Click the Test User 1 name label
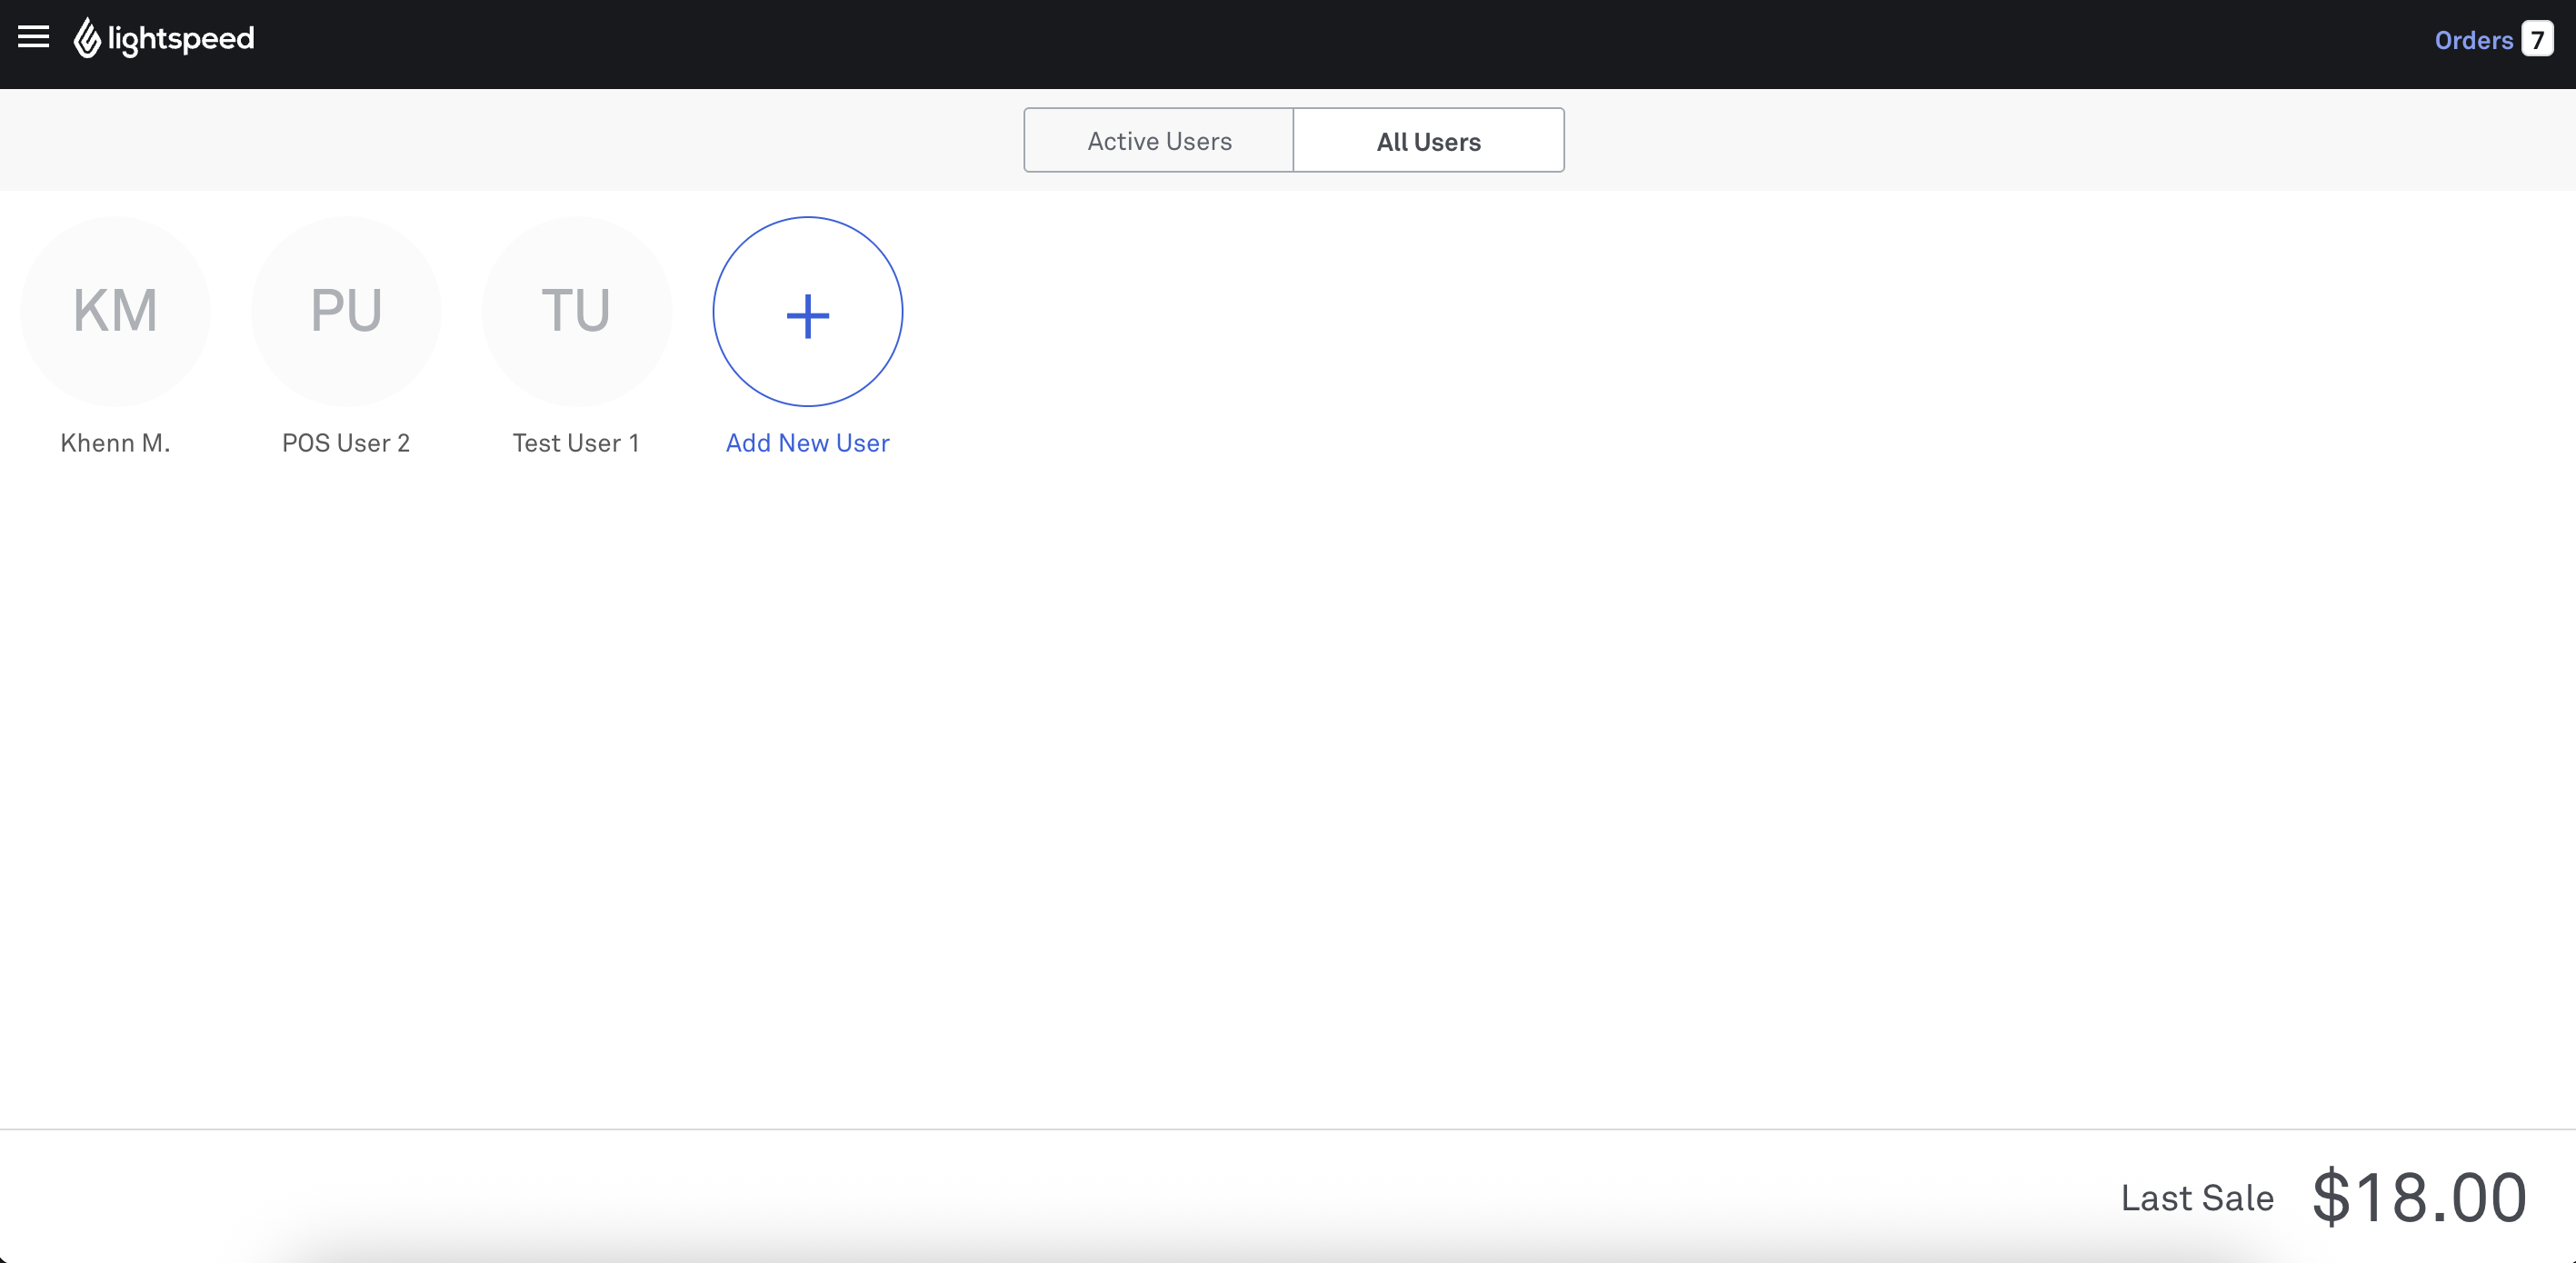The height and width of the screenshot is (1263, 2576). tap(576, 442)
